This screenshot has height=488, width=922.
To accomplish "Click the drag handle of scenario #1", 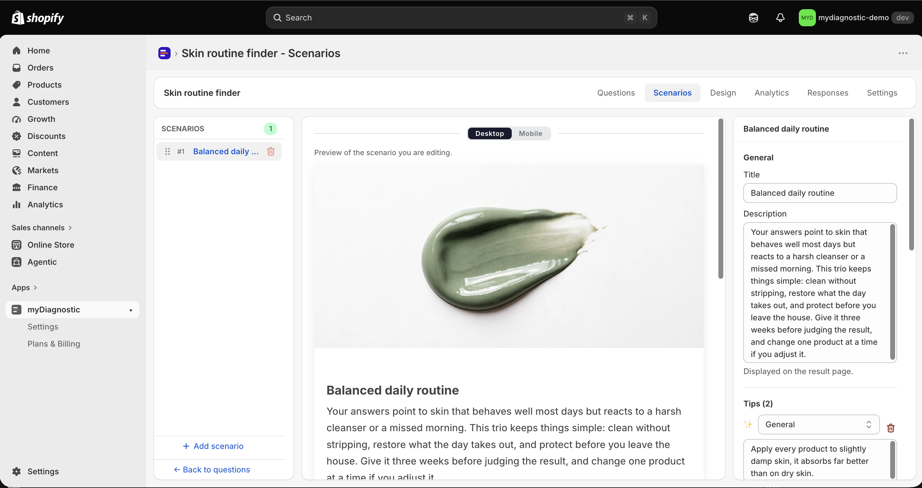I will 167,151.
